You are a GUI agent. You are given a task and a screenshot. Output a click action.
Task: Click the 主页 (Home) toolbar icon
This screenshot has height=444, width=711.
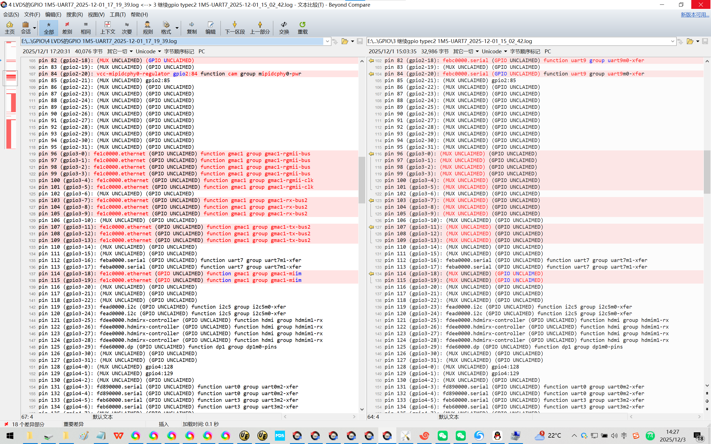(x=9, y=27)
